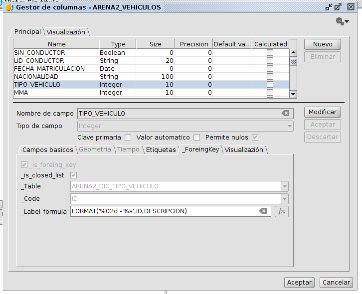Open the fx expression builder
This screenshot has height=294, width=362.
[282, 211]
